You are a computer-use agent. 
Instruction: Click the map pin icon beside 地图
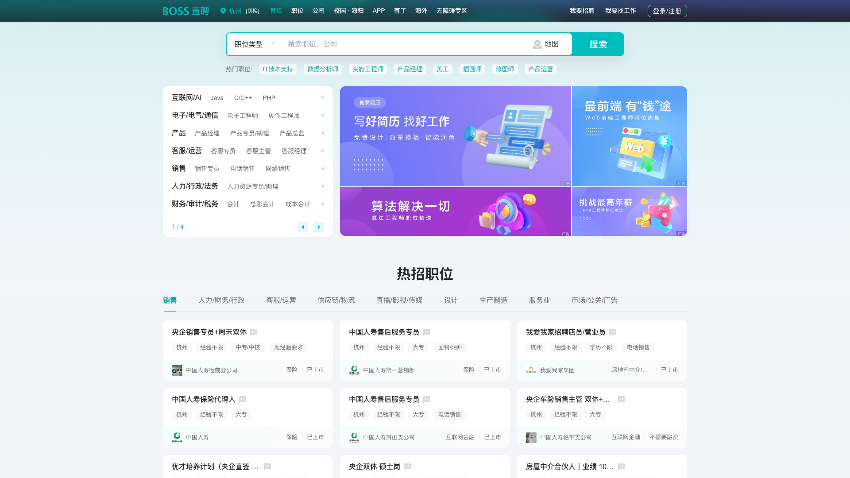537,44
